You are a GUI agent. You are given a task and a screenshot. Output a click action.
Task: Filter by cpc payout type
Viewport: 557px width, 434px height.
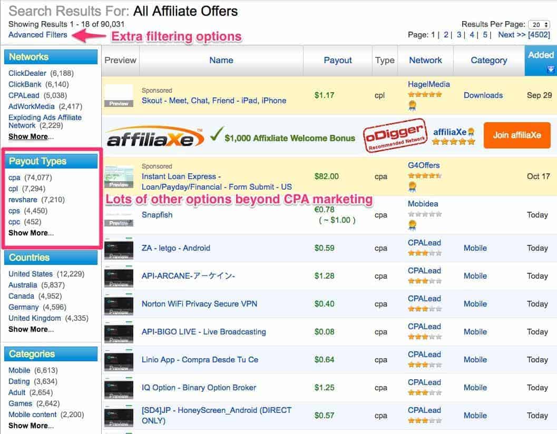14,222
